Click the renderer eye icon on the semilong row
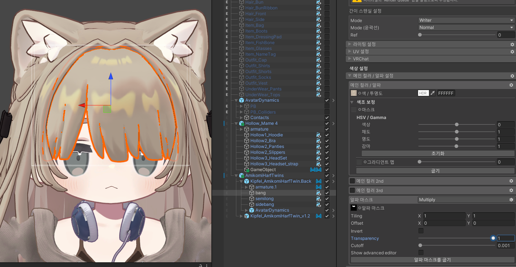516x267 pixels. [x=319, y=199]
